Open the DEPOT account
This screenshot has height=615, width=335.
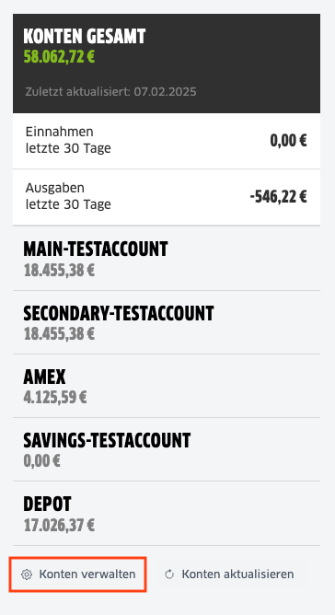167,514
